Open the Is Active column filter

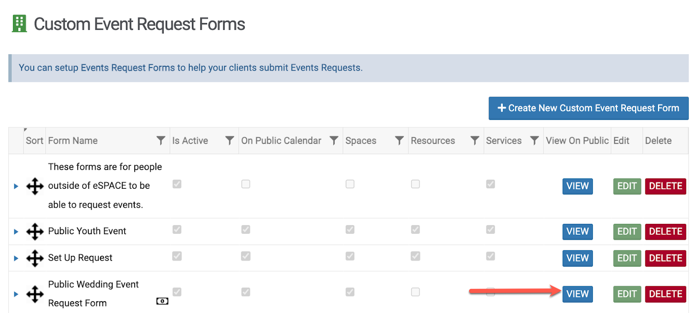pyautogui.click(x=230, y=141)
